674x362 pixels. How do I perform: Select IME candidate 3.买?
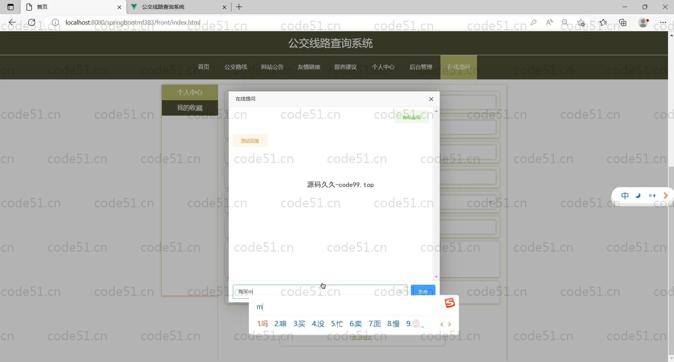tap(299, 324)
